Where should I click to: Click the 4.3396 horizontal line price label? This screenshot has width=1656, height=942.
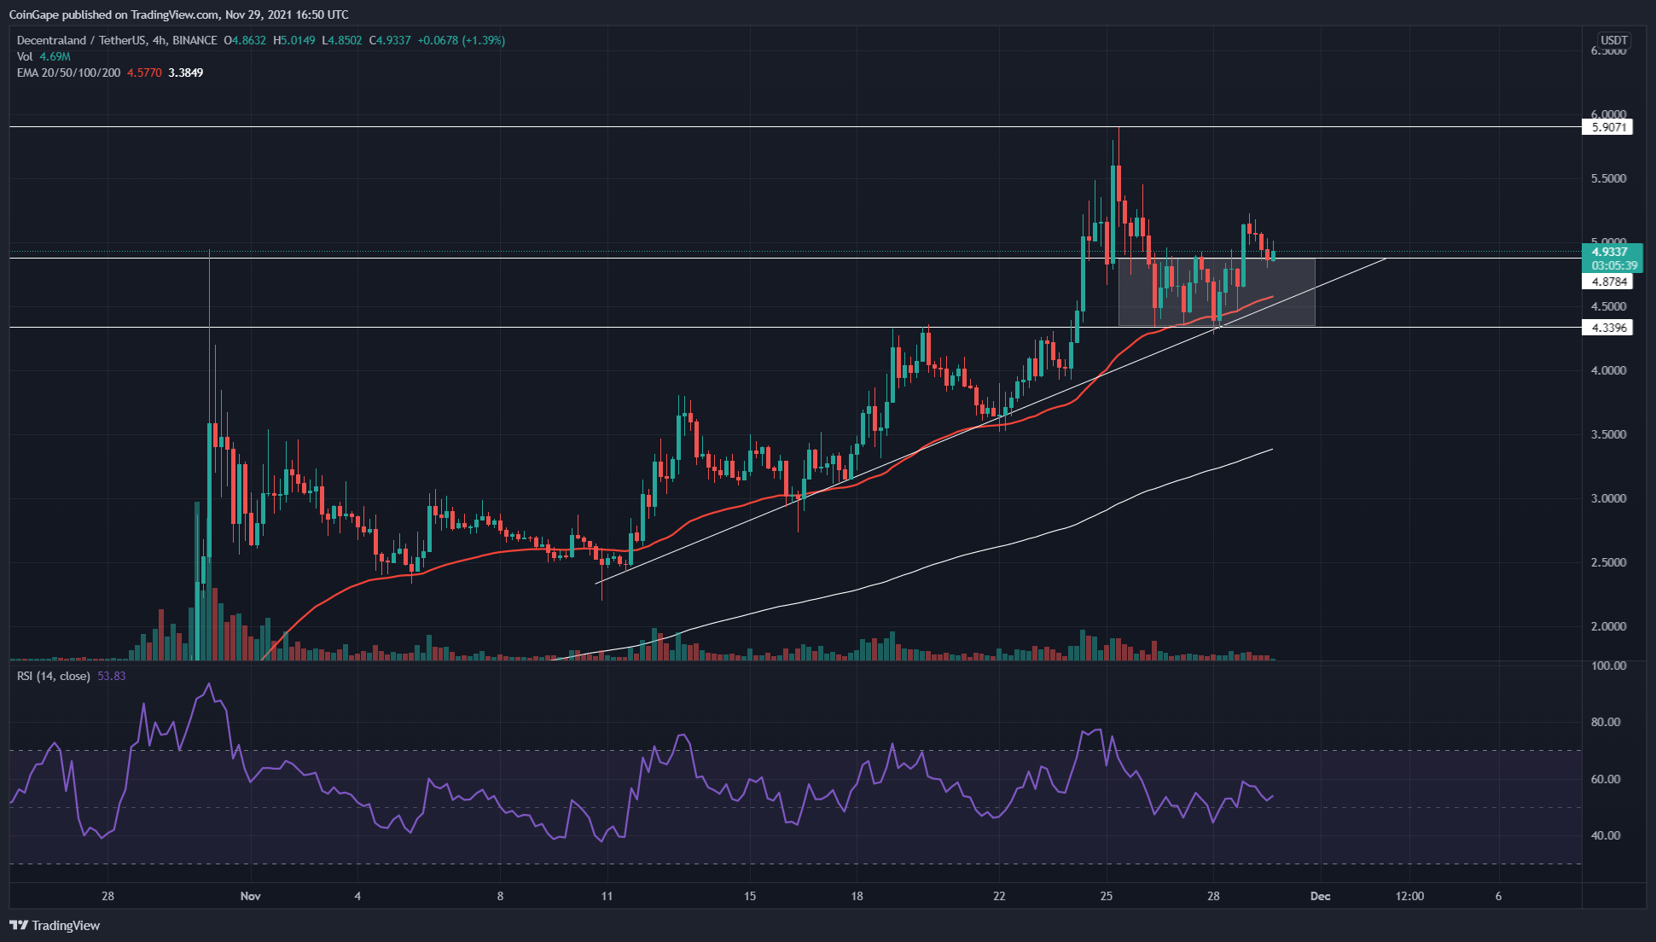pos(1607,328)
